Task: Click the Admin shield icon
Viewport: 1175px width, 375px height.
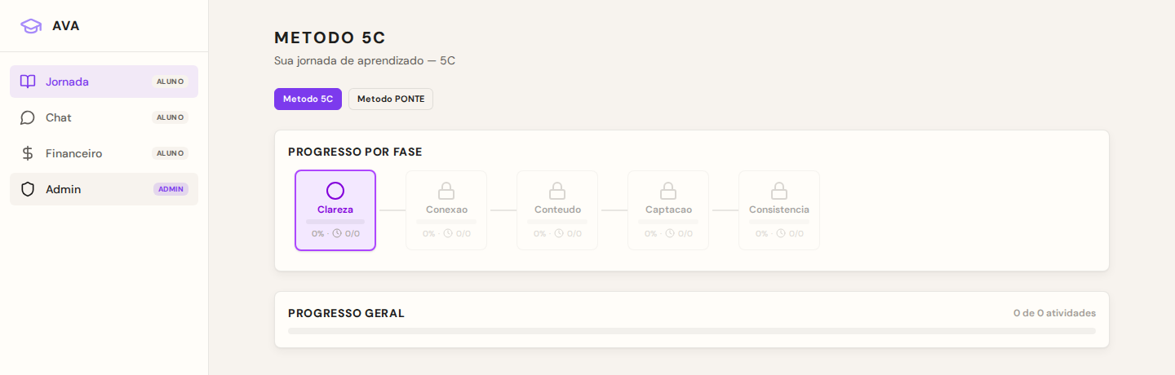Action: tap(28, 189)
